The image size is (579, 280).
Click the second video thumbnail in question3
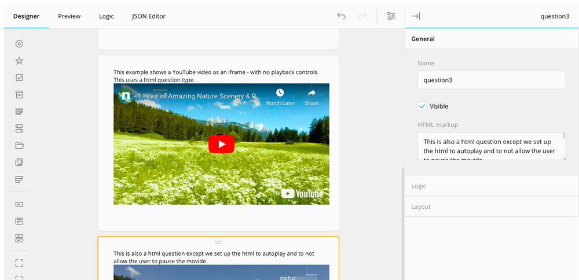pos(221,272)
